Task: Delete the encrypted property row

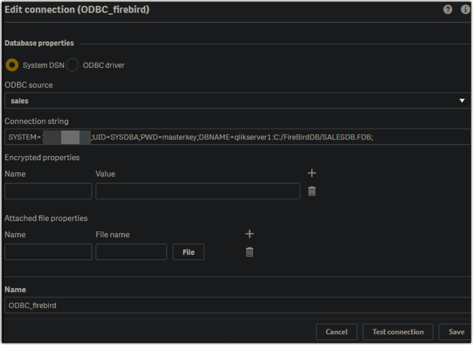Action: [x=312, y=191]
